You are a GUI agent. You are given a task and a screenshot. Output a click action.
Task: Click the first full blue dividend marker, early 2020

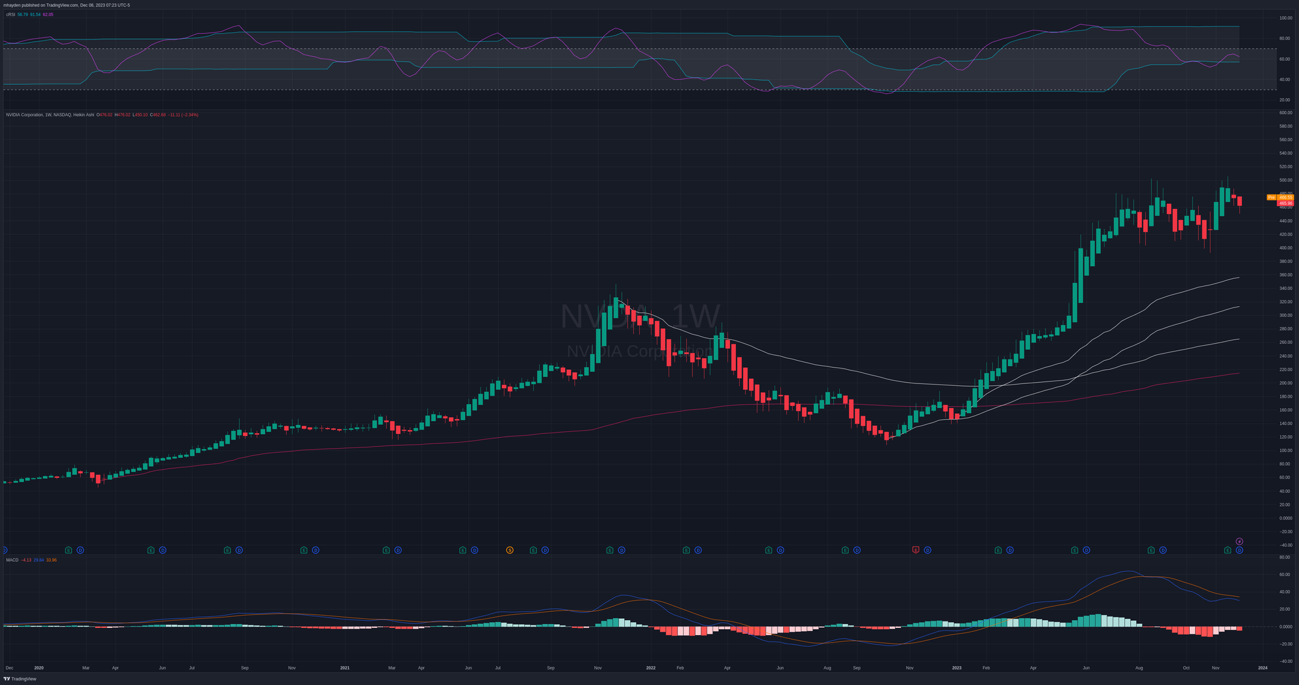[x=81, y=550]
